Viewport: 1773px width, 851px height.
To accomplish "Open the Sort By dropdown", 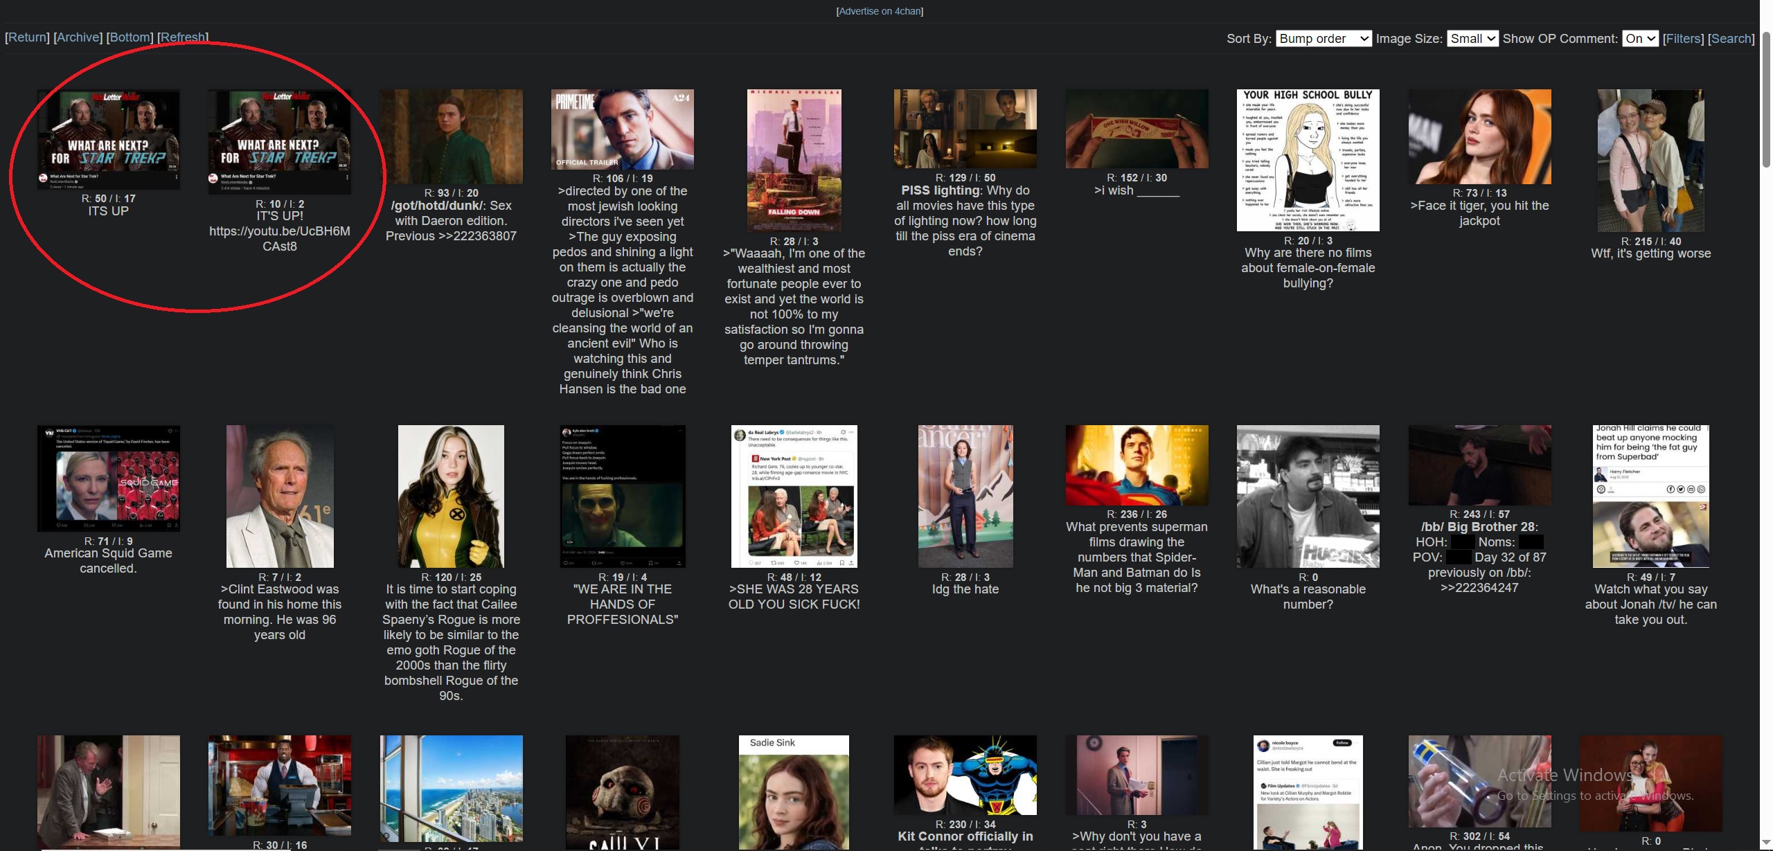I will (x=1323, y=39).
